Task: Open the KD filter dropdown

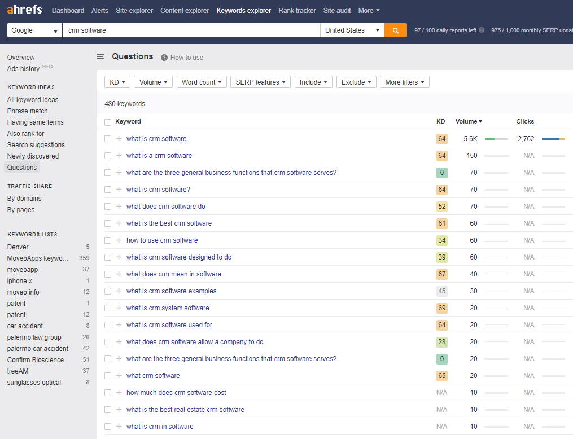Action: pos(117,82)
